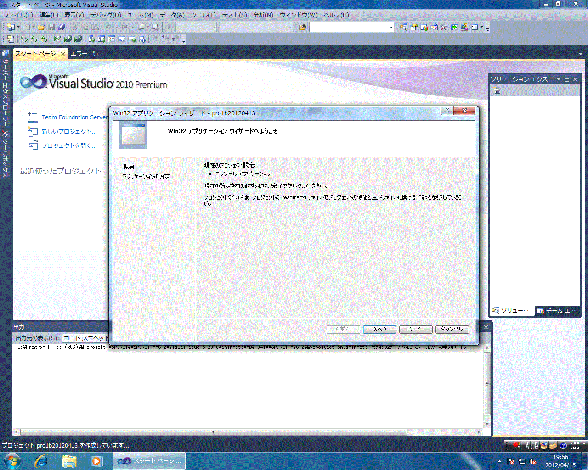Screen dimensions: 588x470
Task: Click the Action Center flag tray icon
Action: tap(511, 461)
